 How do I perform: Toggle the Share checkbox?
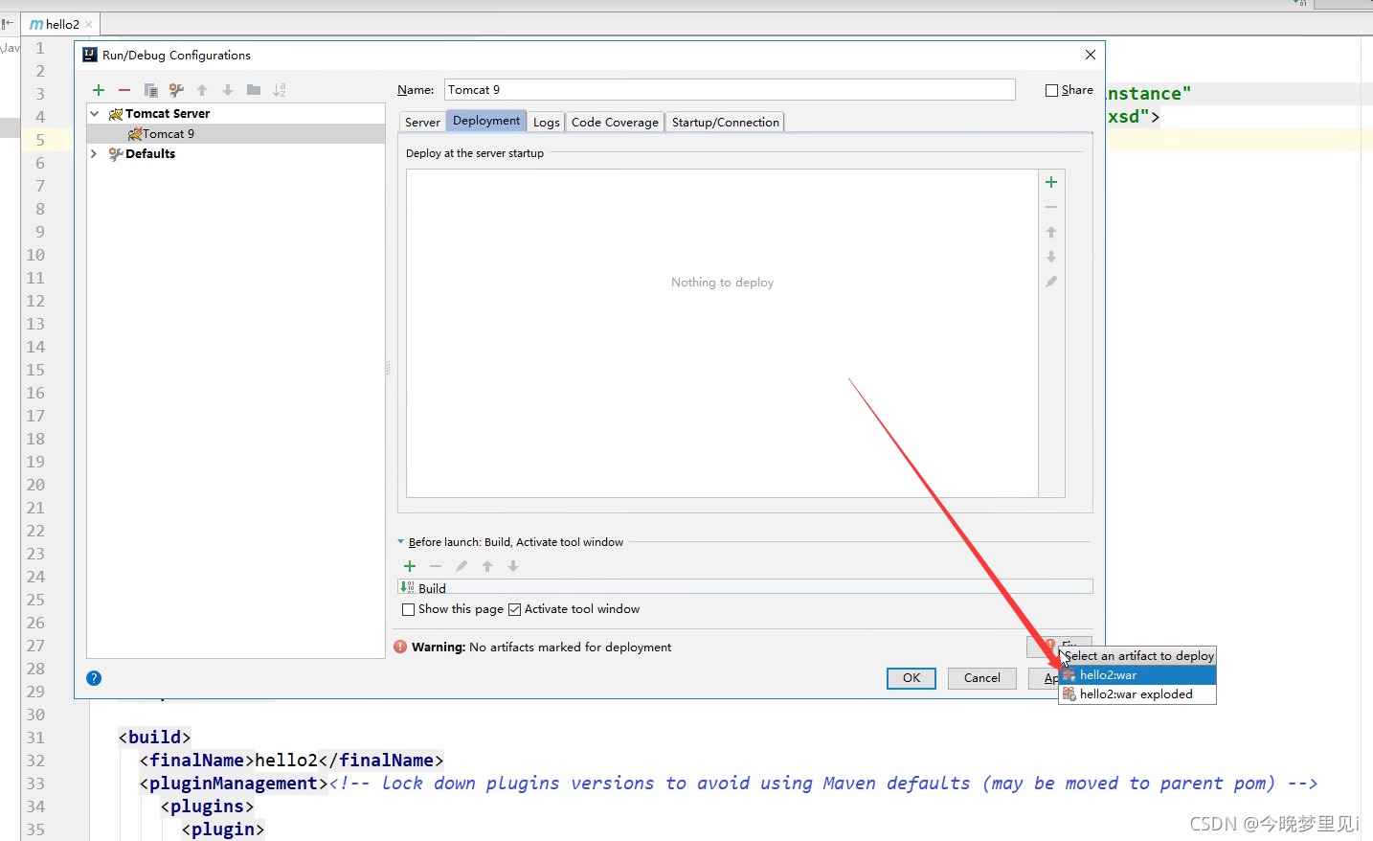pos(1052,90)
